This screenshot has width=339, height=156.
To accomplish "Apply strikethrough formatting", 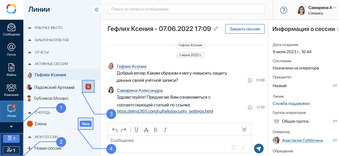I will tap(146, 130).
